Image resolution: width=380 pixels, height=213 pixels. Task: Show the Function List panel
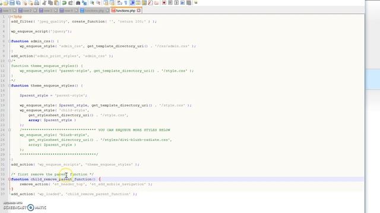click(x=150, y=3)
